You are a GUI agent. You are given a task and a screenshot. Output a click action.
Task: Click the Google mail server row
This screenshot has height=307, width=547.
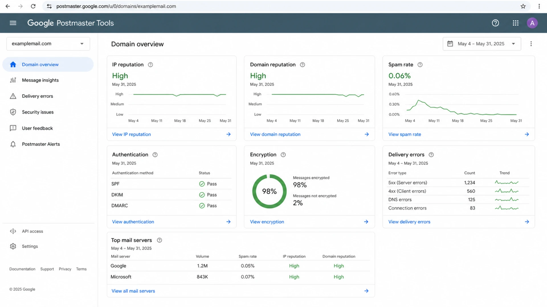pyautogui.click(x=240, y=266)
